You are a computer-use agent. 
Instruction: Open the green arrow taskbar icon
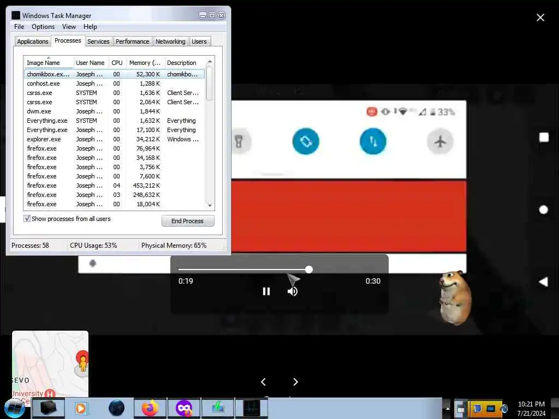[218, 408]
